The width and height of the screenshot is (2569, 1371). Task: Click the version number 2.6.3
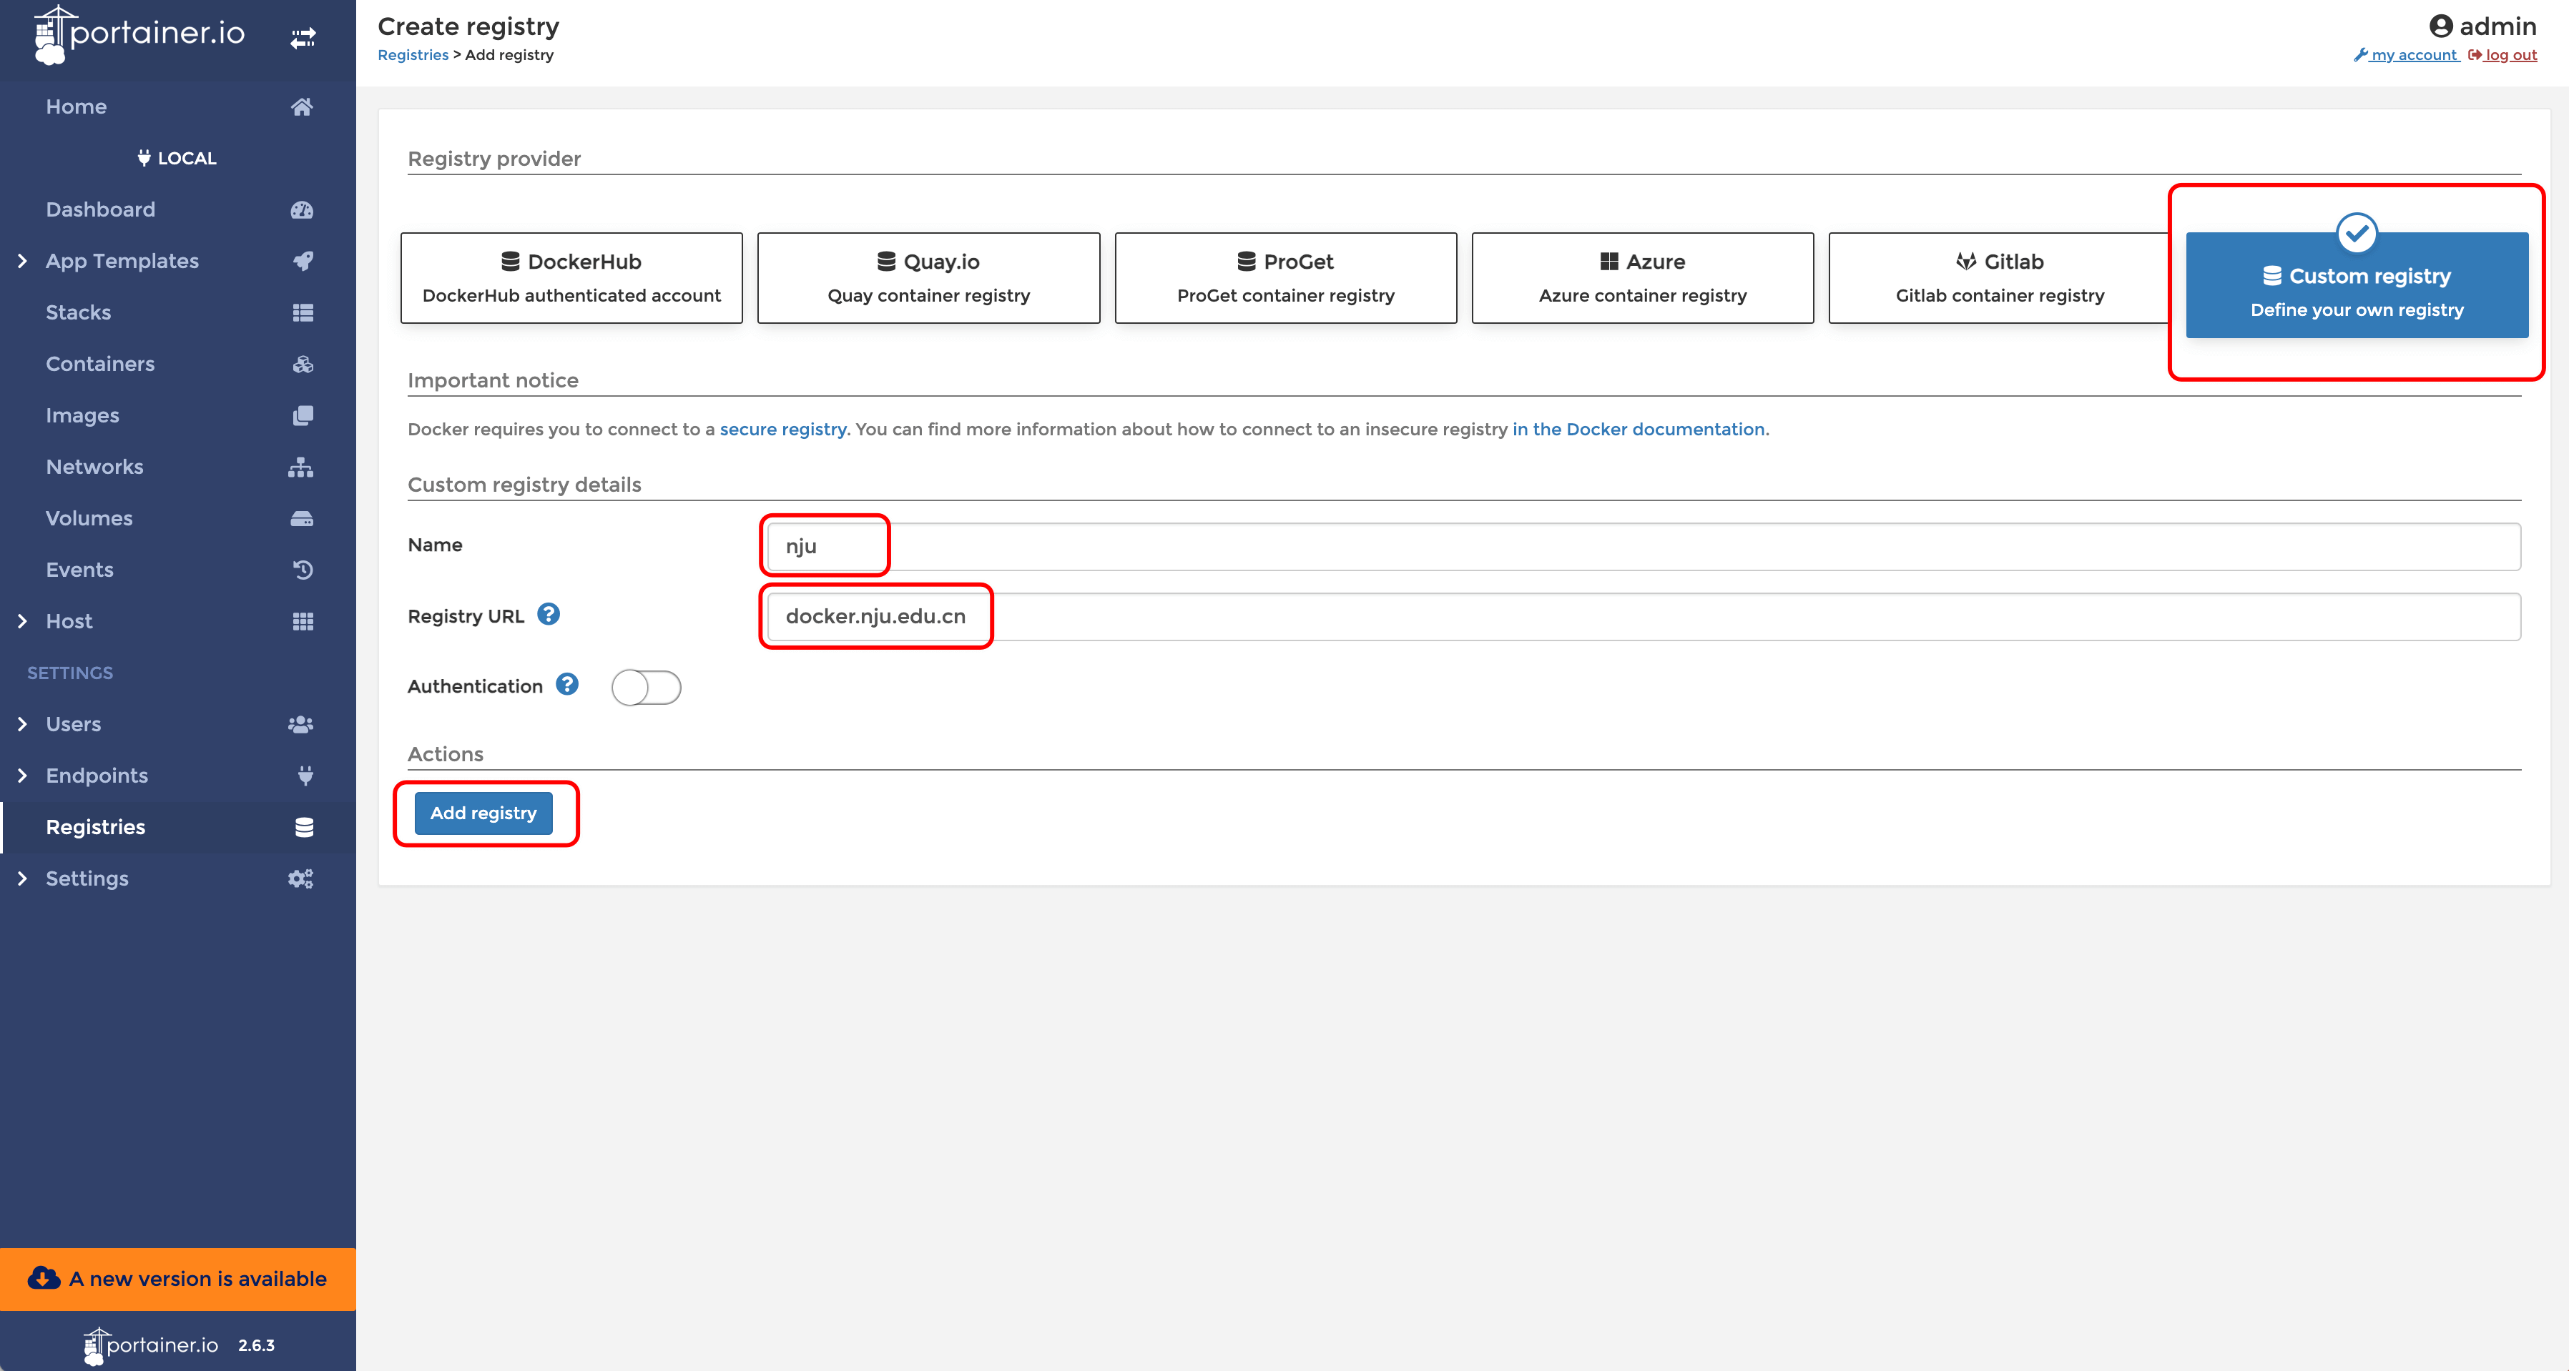tap(256, 1345)
